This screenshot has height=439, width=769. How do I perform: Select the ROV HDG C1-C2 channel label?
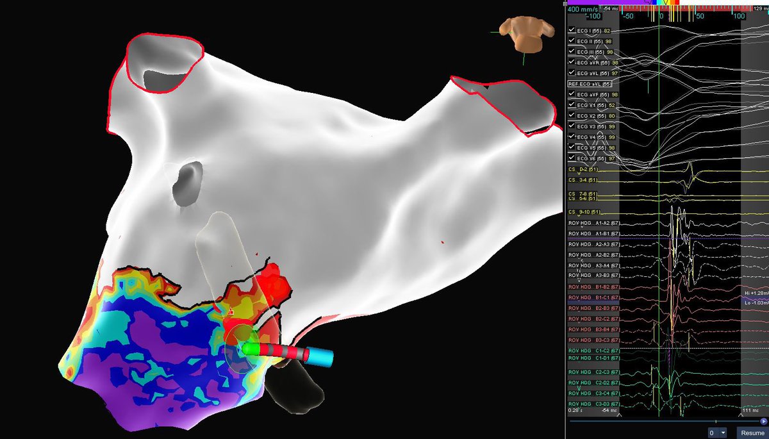click(x=593, y=351)
